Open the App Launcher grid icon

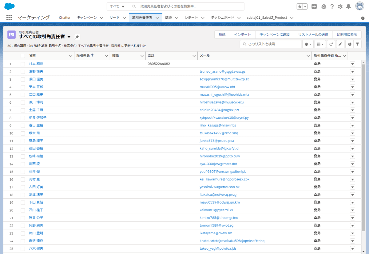tap(9, 18)
